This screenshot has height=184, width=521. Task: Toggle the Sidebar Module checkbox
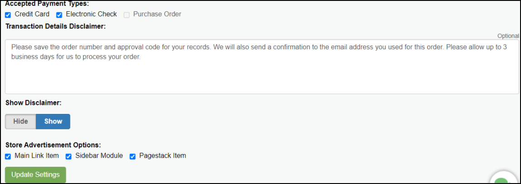pos(68,156)
